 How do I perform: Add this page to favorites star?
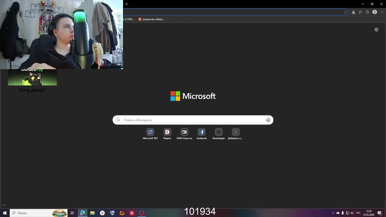[x=346, y=12]
